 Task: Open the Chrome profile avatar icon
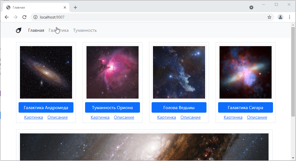coord(280,17)
